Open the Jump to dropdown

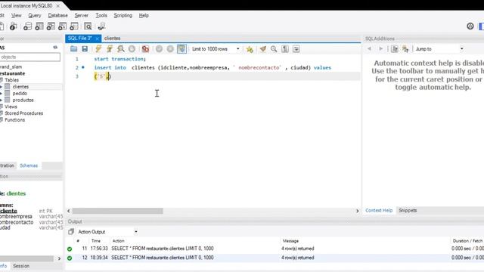[x=439, y=49]
